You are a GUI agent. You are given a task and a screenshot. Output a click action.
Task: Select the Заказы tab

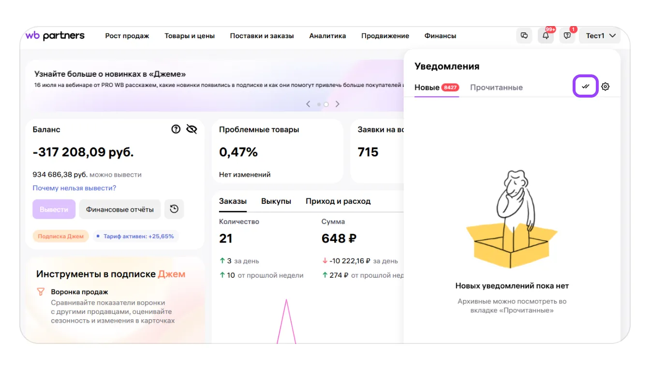(233, 201)
